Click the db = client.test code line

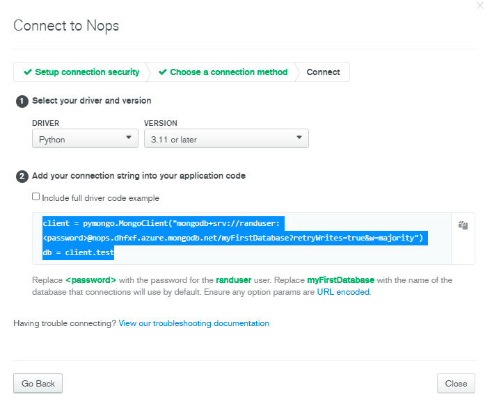click(x=78, y=252)
